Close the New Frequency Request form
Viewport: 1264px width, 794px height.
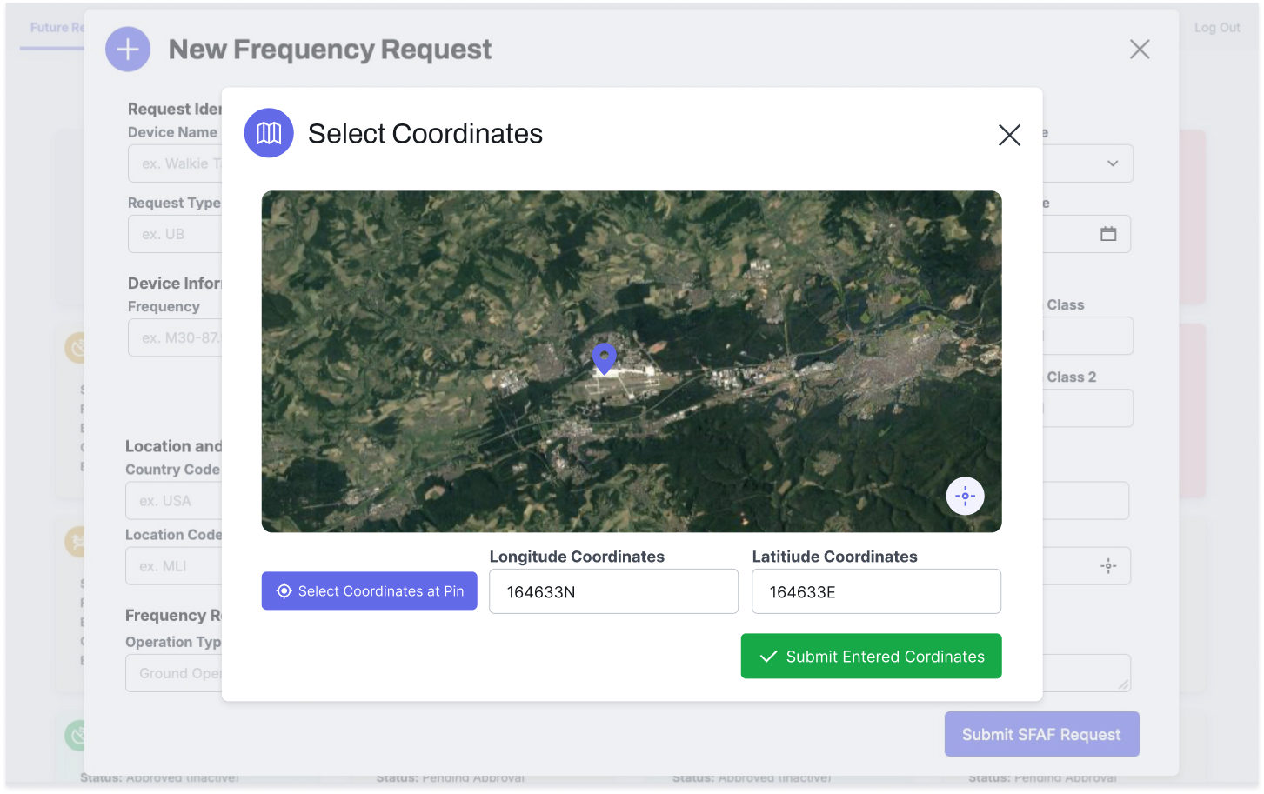click(1139, 50)
